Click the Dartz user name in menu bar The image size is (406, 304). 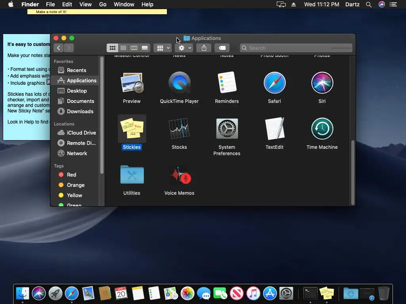pos(352,4)
